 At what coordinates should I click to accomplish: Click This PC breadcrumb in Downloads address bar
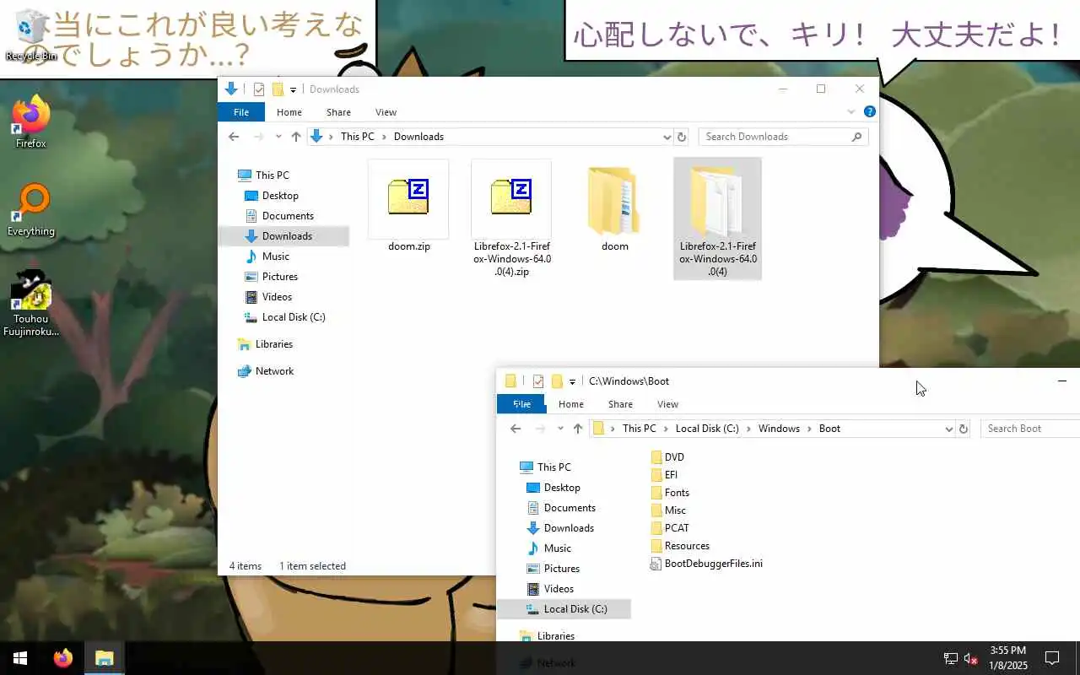click(358, 137)
